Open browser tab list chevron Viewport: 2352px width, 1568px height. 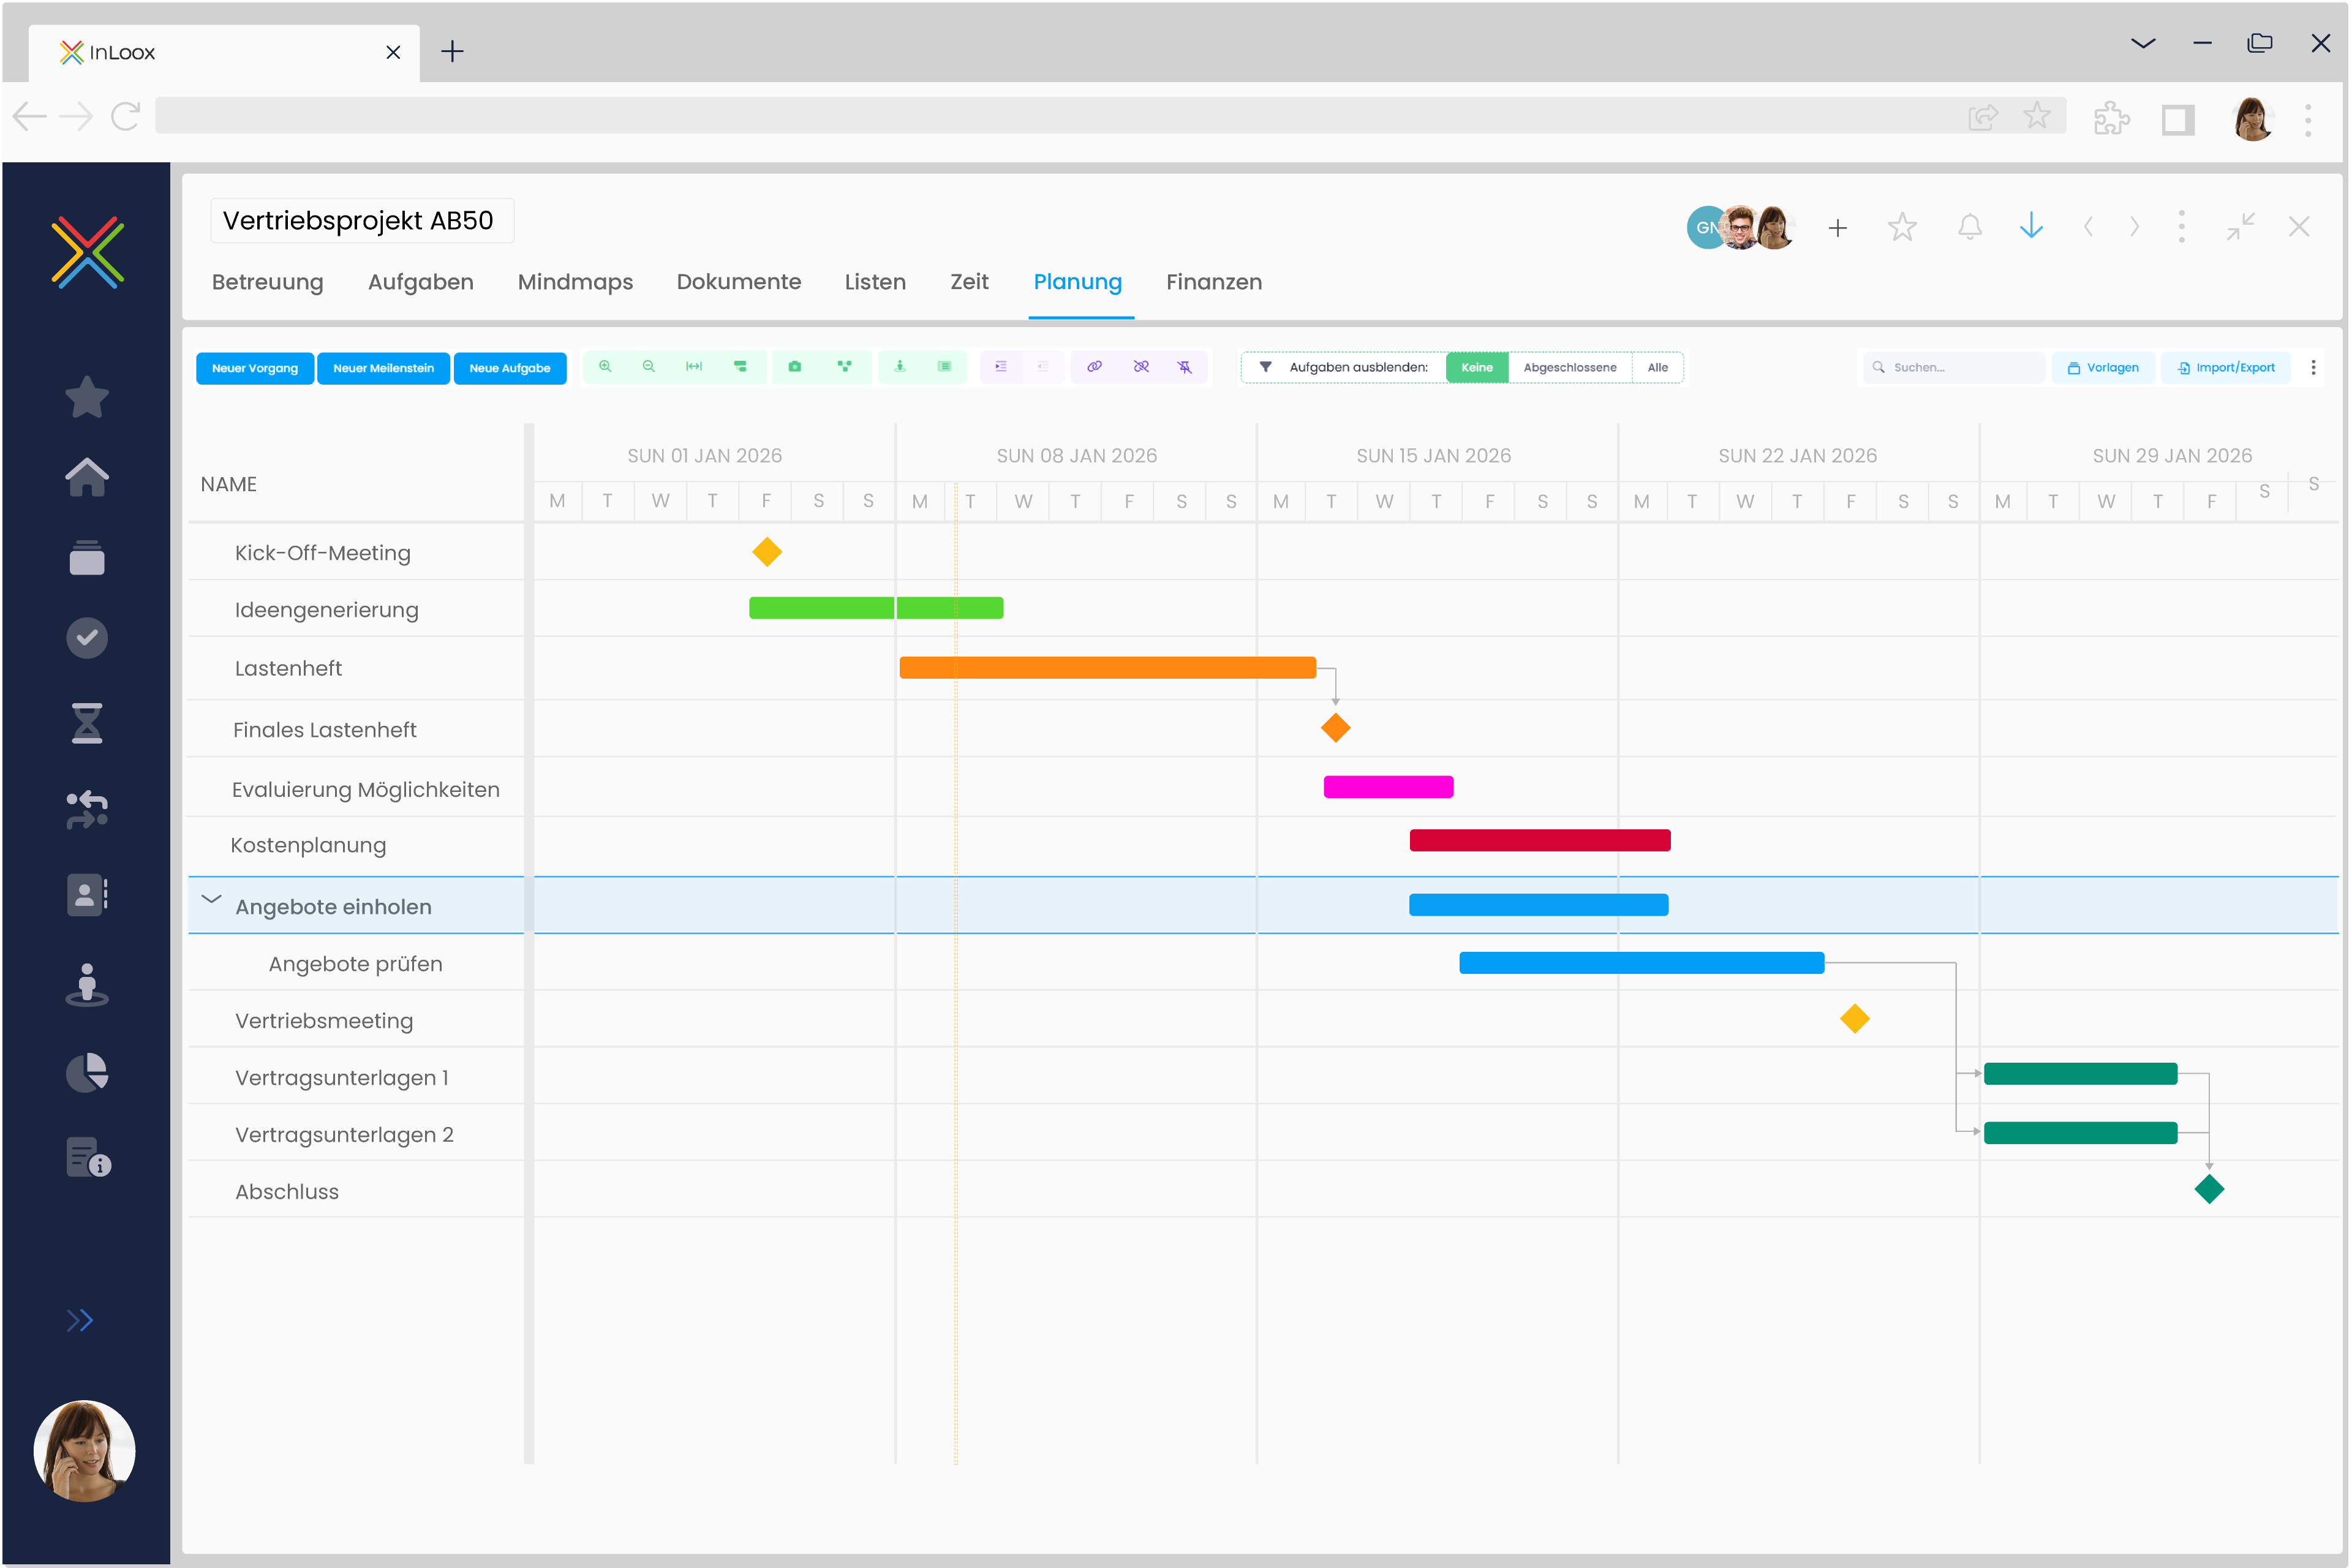point(2143,43)
